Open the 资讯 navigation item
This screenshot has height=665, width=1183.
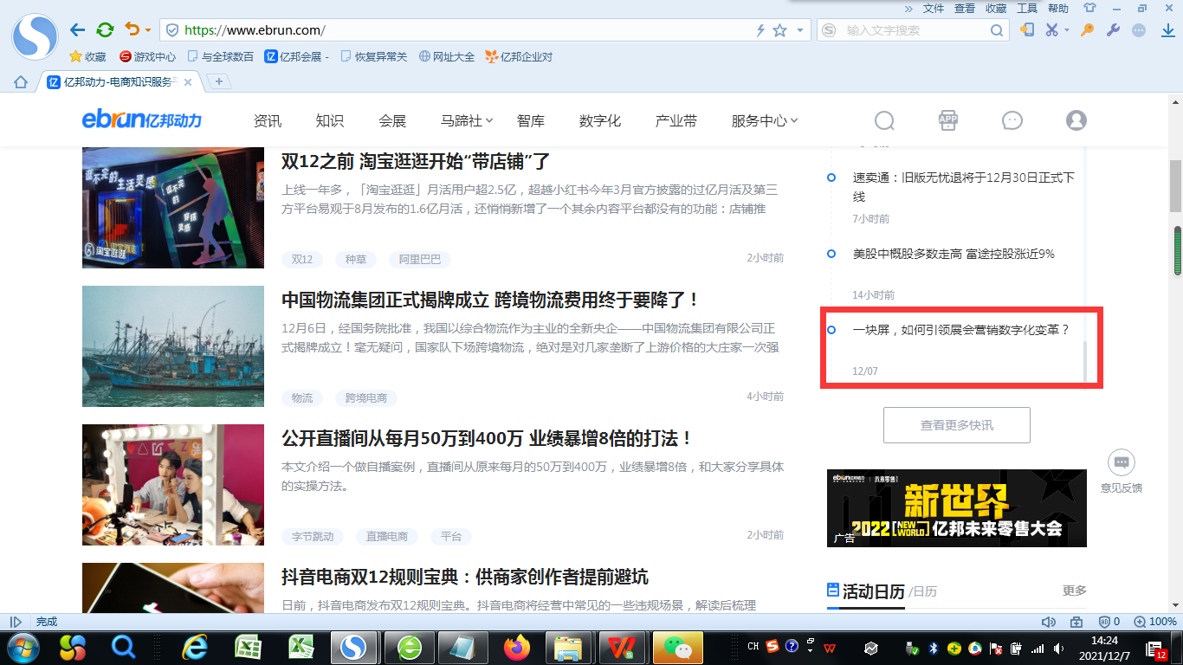268,120
